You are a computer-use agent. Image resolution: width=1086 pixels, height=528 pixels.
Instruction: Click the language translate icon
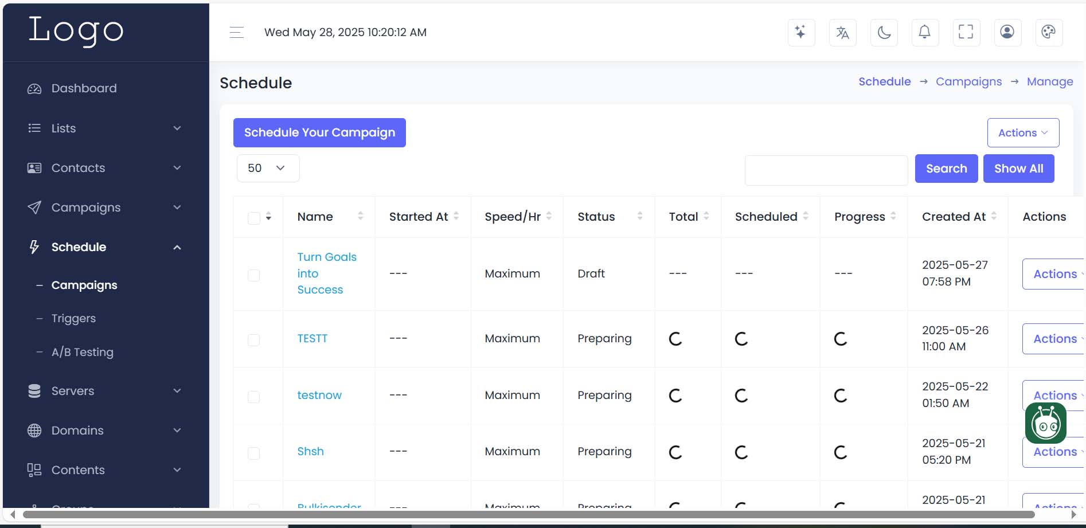click(x=842, y=32)
